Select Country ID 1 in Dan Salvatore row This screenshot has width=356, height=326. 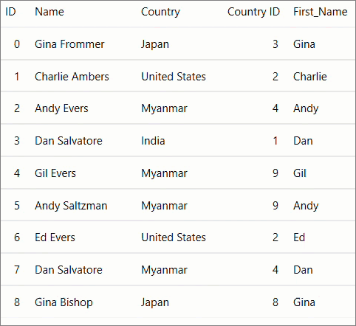pyautogui.click(x=275, y=141)
